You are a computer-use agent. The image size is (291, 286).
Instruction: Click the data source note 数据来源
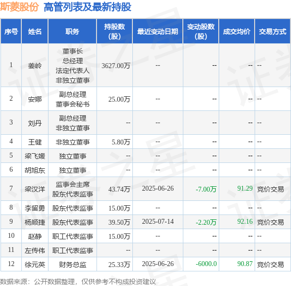78,282
